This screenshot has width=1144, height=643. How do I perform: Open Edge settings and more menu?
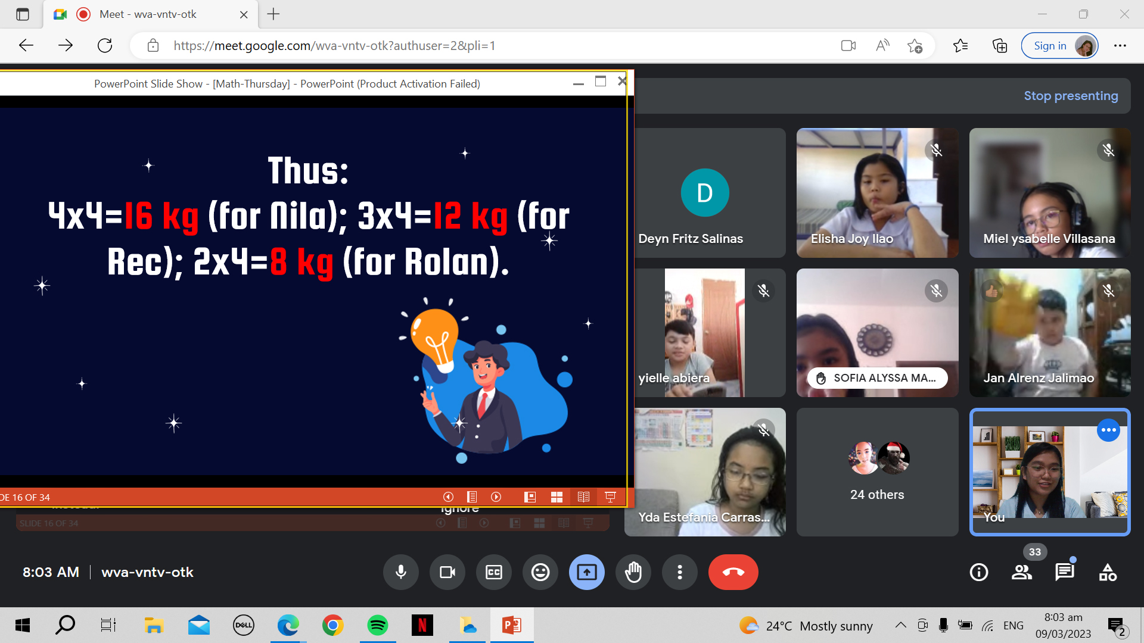[x=1120, y=46]
